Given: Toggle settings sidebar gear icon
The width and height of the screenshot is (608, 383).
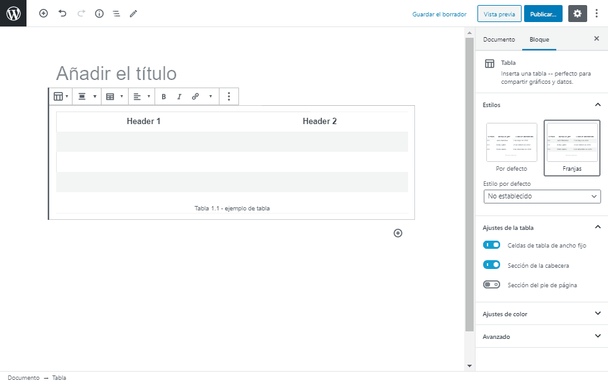Looking at the screenshot, I should coord(577,14).
